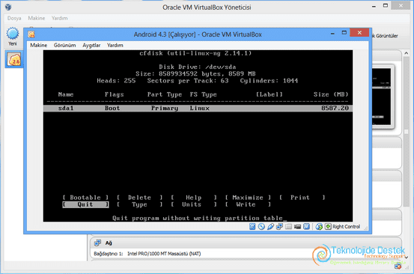414x274 pixels.
Task: Click the details panel scroll-up arrow
Action: (x=406, y=53)
